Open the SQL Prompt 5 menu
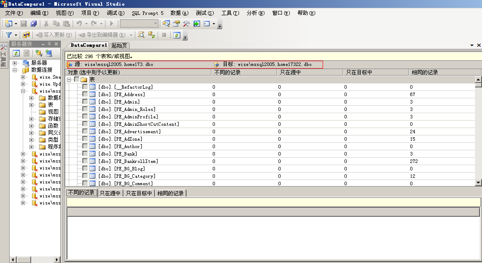 click(x=148, y=13)
